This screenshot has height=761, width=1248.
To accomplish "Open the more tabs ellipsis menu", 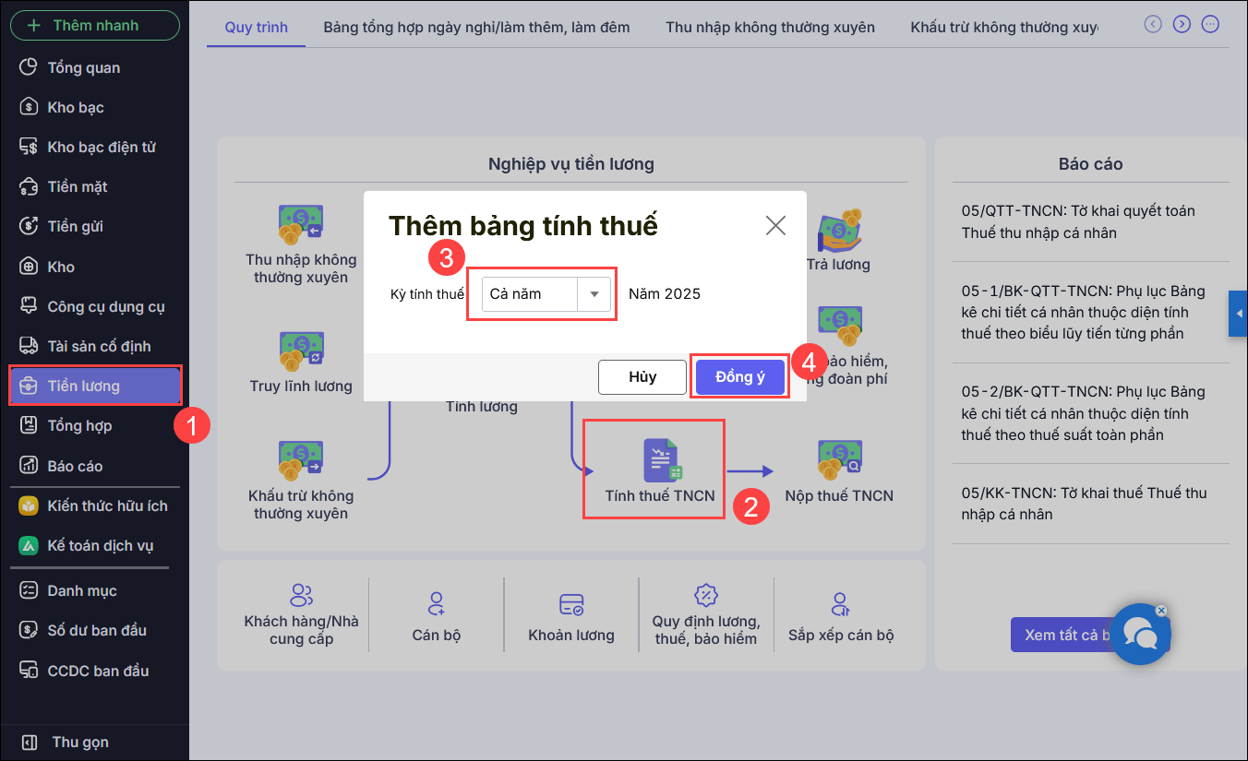I will 1210,24.
